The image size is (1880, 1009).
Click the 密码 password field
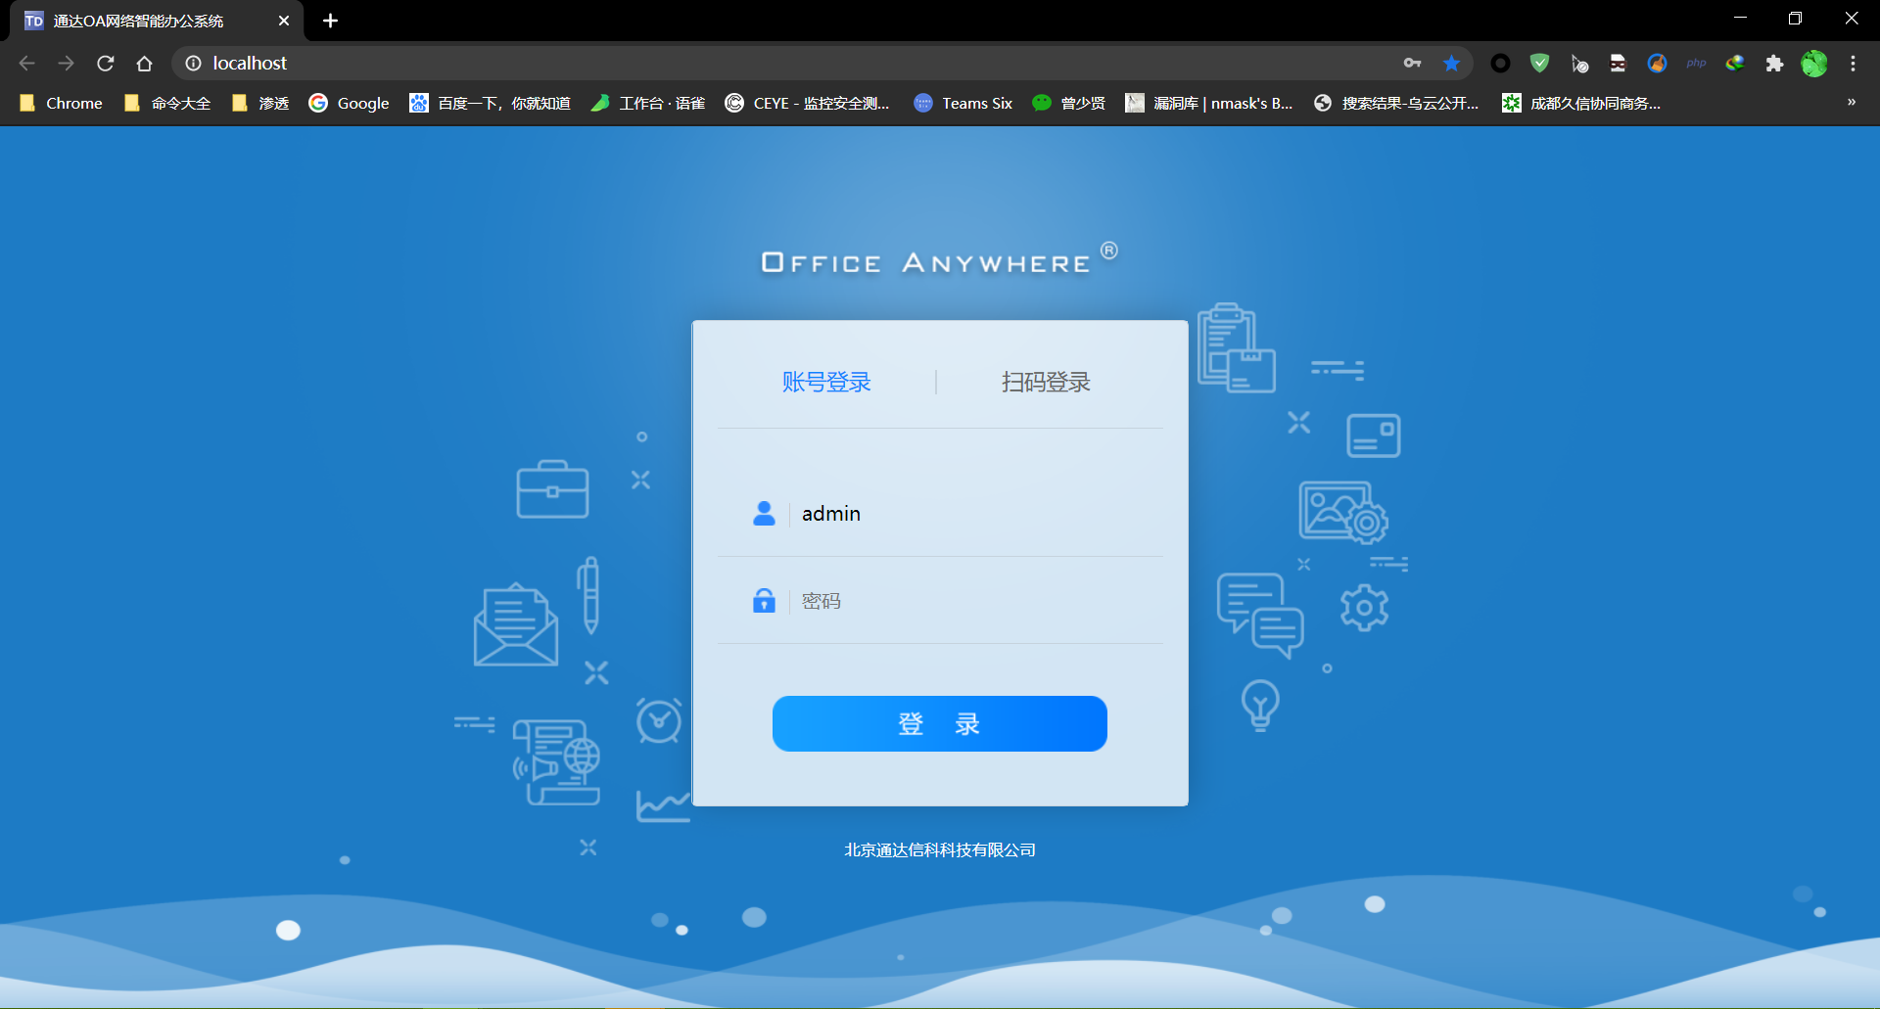click(940, 601)
